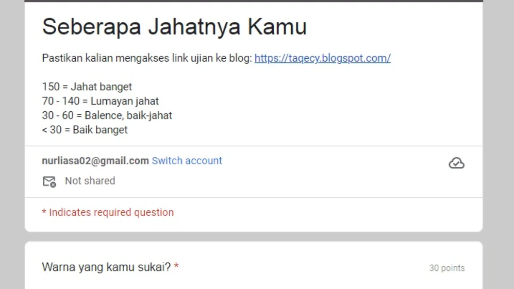514x289 pixels.
Task: Click the cloud saved status icon
Action: pyautogui.click(x=457, y=163)
